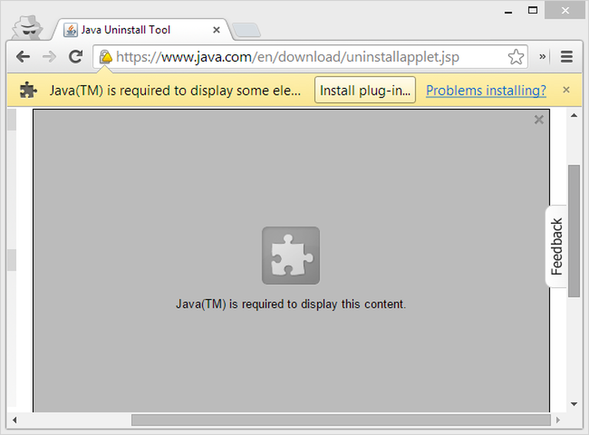Maximize the browser window
589x435 pixels.
coord(532,10)
